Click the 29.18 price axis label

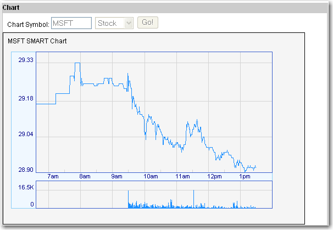[x=26, y=99]
